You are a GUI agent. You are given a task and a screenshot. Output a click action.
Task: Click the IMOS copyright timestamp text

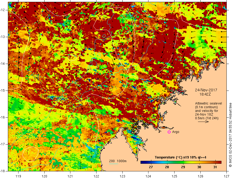coord(230,135)
